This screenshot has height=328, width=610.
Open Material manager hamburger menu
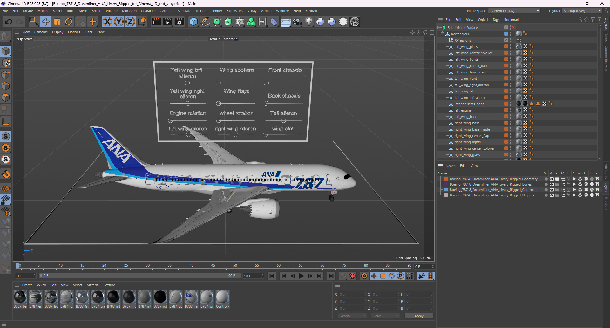[x=17, y=285]
